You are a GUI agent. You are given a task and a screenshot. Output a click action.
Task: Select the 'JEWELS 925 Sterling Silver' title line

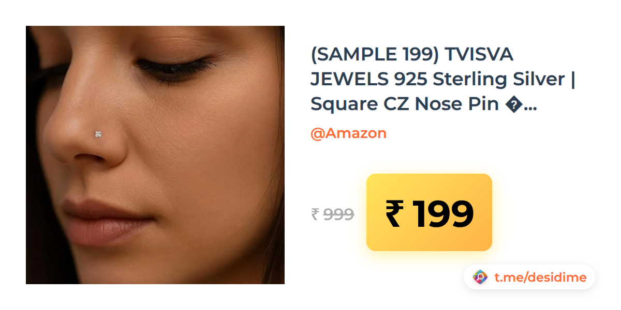(437, 79)
